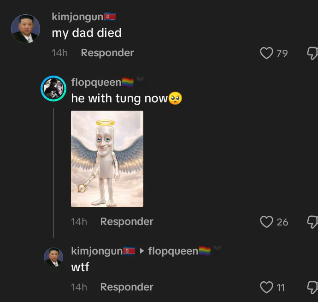318x302 pixels.
Task: Visit the flopqueen username above "he with tung now"
Action: (x=96, y=83)
